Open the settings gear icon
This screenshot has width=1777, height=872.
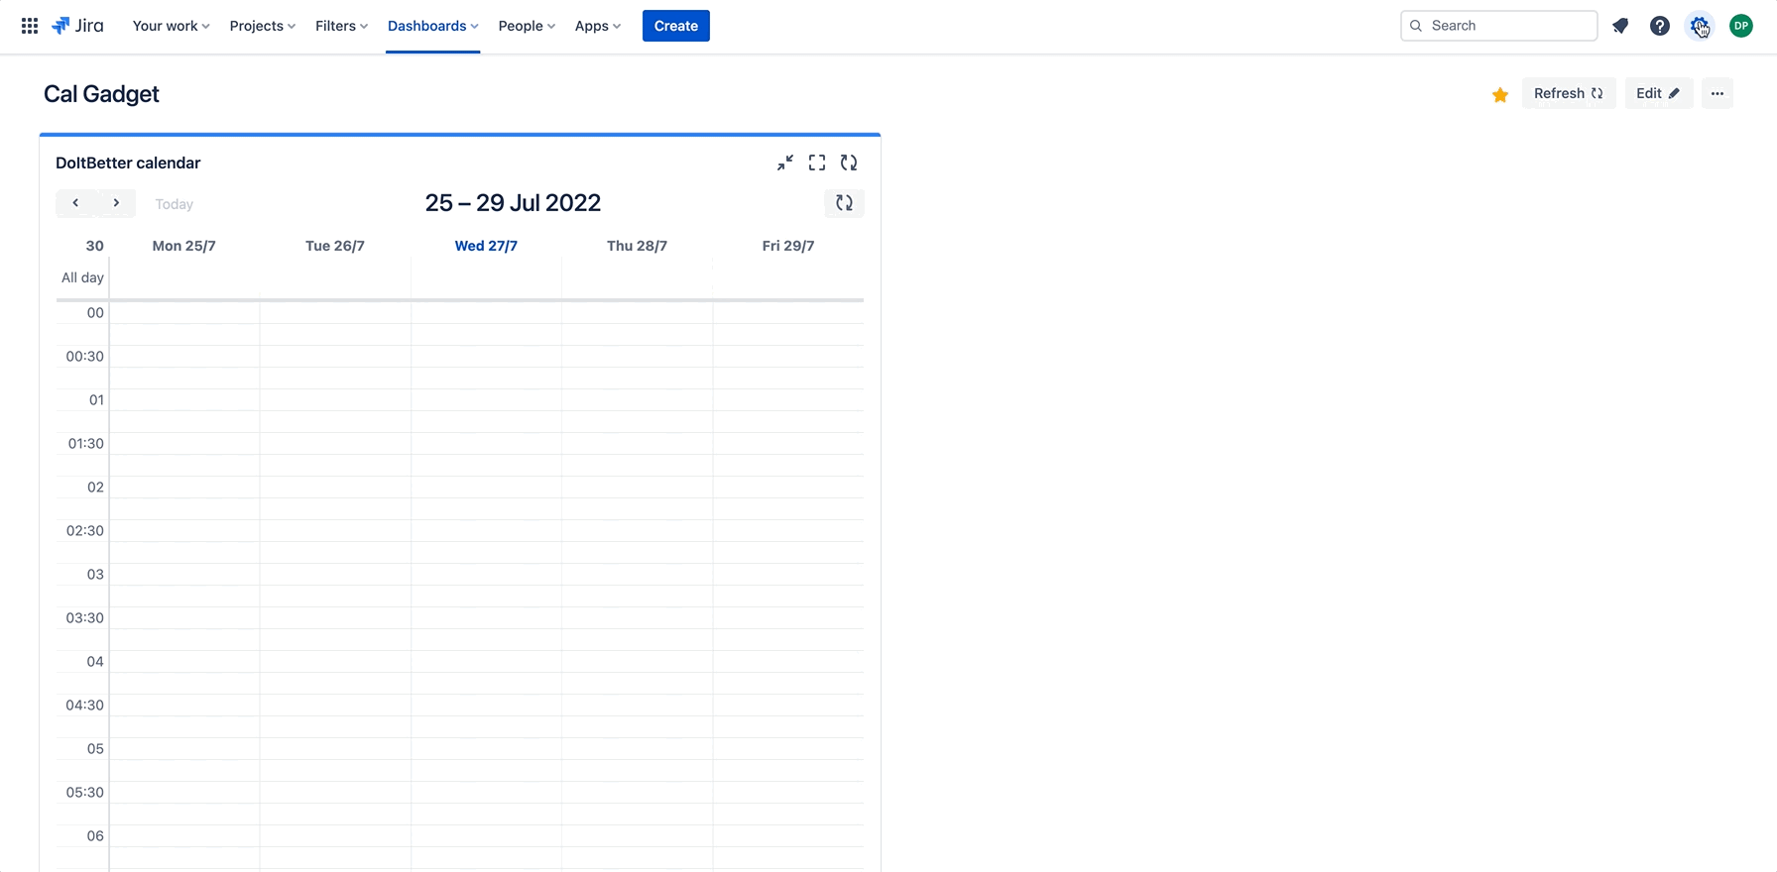pos(1699,26)
